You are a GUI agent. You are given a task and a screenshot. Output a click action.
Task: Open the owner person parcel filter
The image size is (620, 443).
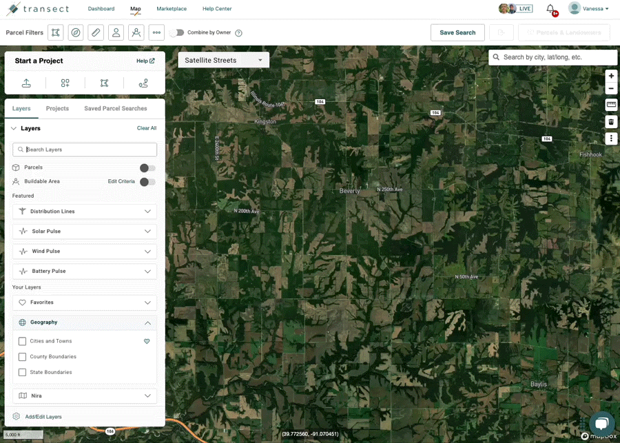point(116,32)
